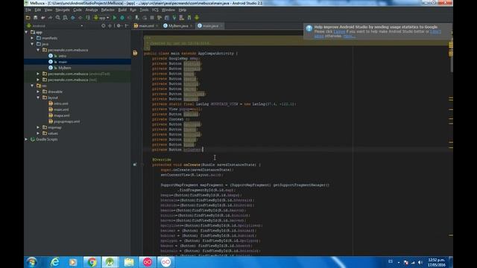This screenshot has width=477, height=268.
Task: Click the Make Project icon left of app selector
Action: pos(88,18)
